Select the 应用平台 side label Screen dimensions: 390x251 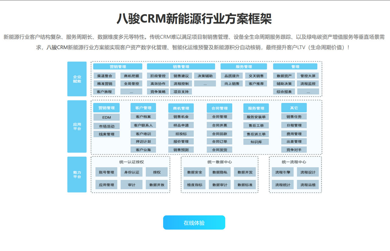point(77,127)
